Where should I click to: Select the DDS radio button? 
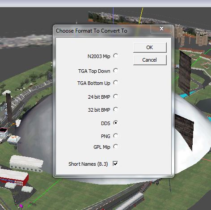[115, 123]
